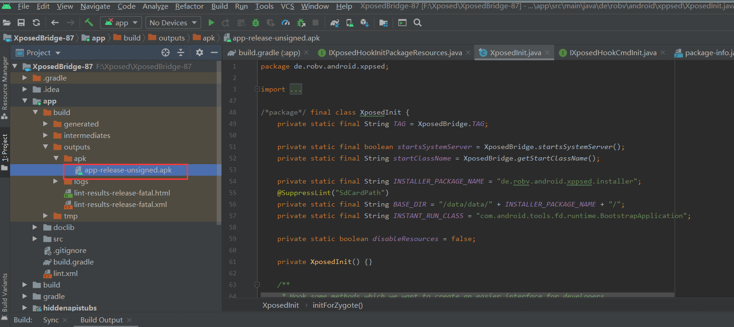Save all files with floppy icon
This screenshot has height=327, width=734.
[x=21, y=23]
